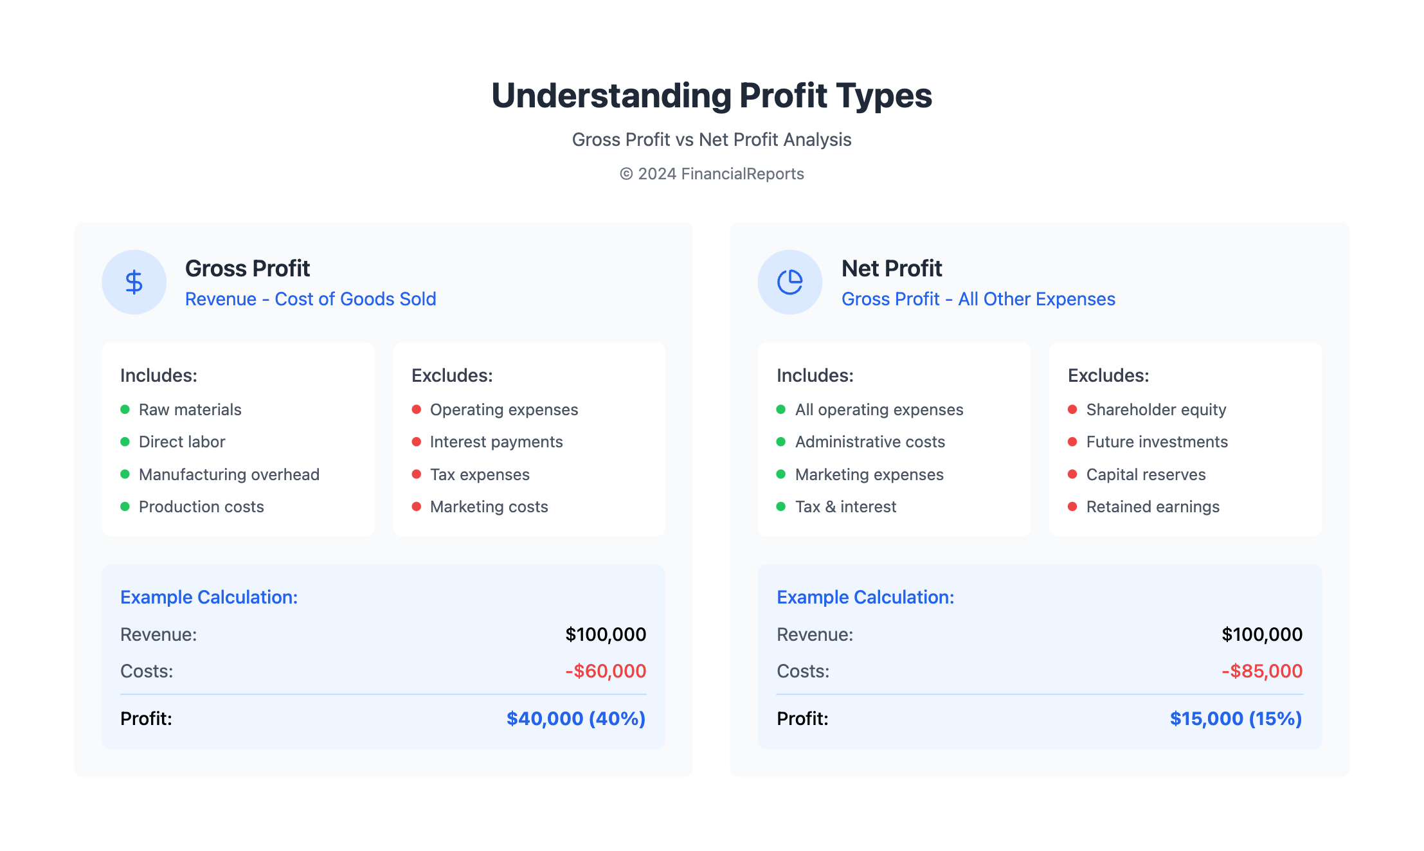Click the Gross Profit card title

tap(248, 268)
